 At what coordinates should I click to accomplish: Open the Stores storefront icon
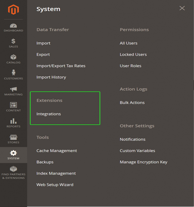pos(13,137)
